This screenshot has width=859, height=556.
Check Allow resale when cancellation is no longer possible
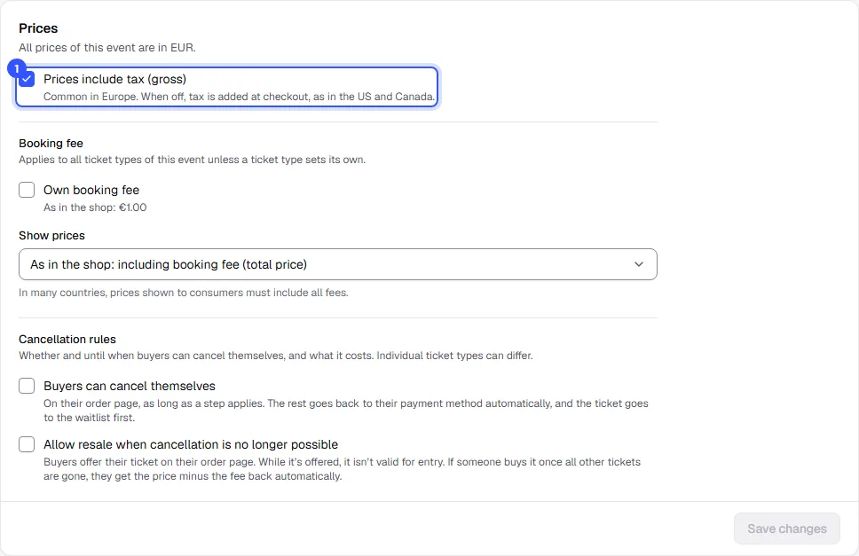[27, 444]
